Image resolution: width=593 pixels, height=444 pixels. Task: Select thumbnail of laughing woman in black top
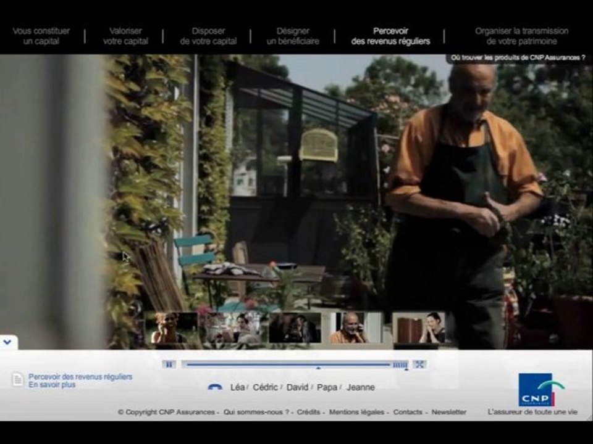[x=419, y=327]
